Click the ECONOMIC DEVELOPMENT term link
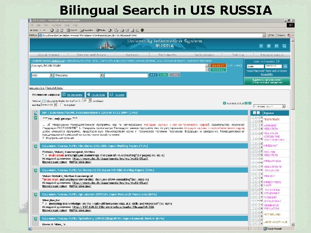The image size is (311, 233). 272,199
